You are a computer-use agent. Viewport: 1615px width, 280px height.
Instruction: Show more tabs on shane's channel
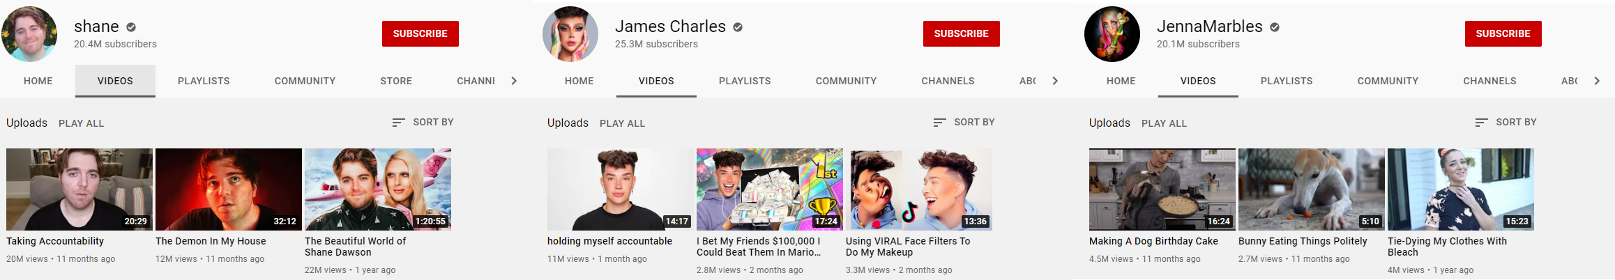click(x=514, y=81)
